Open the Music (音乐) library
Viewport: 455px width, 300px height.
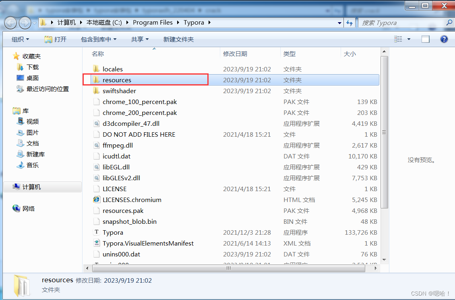pyautogui.click(x=33, y=165)
